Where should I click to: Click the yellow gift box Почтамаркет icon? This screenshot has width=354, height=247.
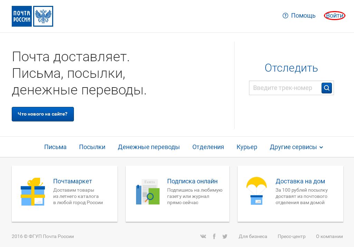coord(33,192)
